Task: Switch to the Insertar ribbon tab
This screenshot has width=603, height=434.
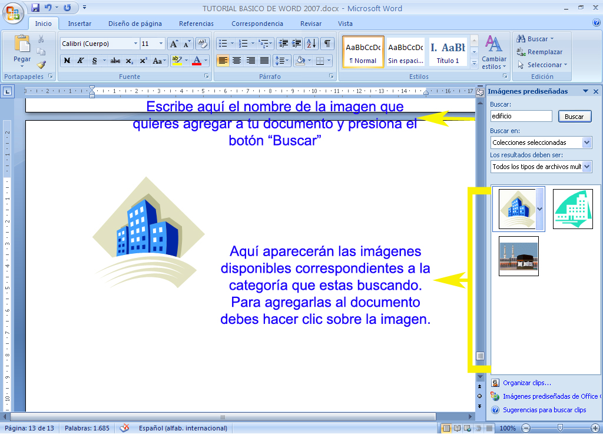Action: [79, 24]
